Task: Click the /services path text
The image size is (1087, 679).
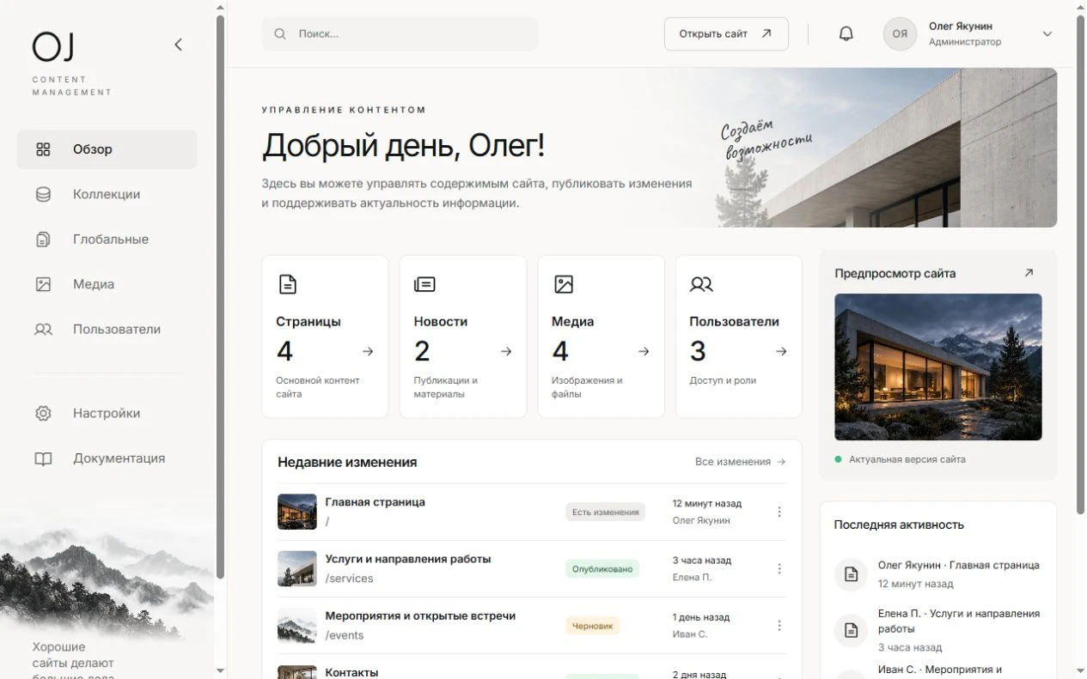Action: [349, 579]
